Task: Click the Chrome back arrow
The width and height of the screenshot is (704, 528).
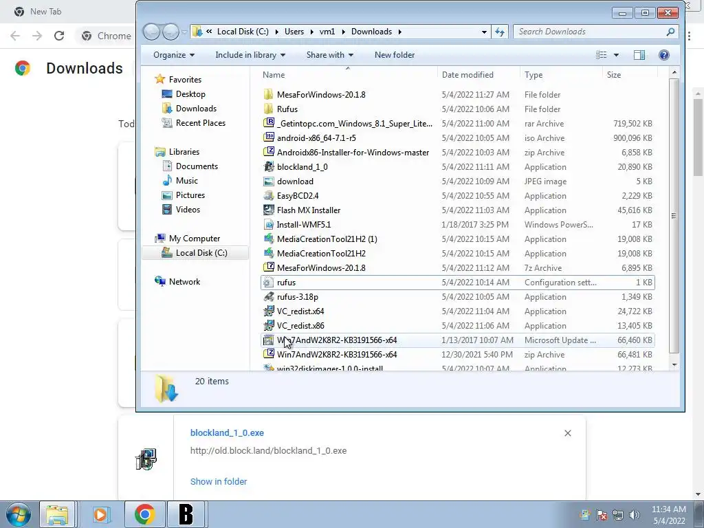Action: [x=15, y=36]
